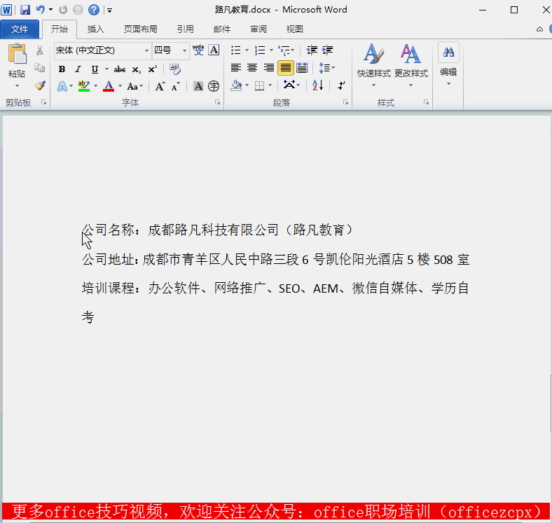Viewport: 552px width, 523px height.
Task: Click the Paste clipboard icon
Action: tap(17, 54)
